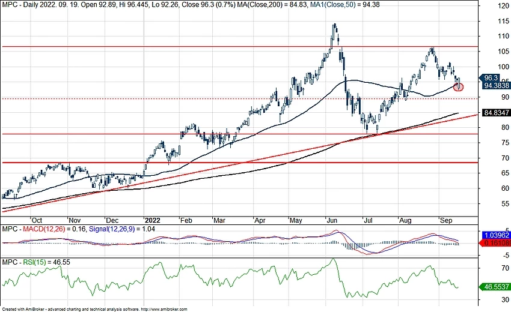Click the 90 price axis label

[x=505, y=97]
